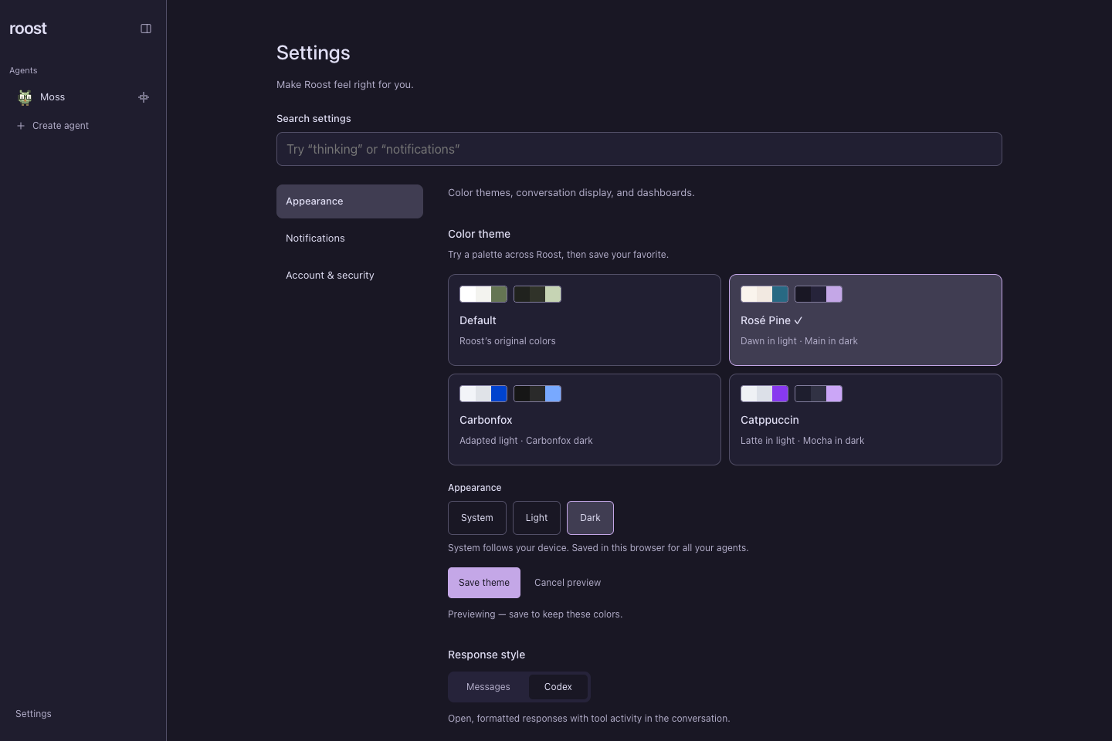Click the Response style heading
This screenshot has height=741, width=1112.
pyautogui.click(x=486, y=655)
